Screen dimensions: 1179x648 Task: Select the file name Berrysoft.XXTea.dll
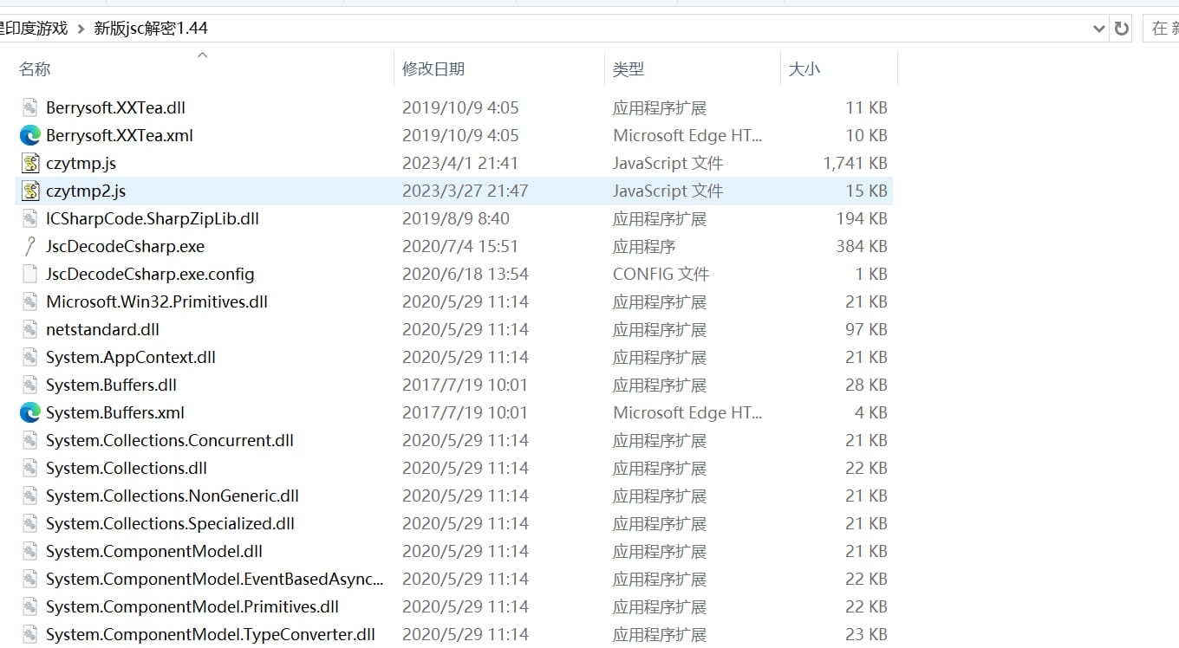(116, 107)
